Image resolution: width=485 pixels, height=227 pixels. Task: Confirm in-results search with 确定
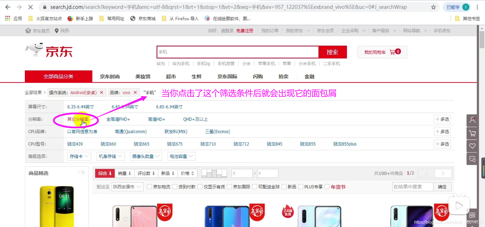click(x=442, y=187)
